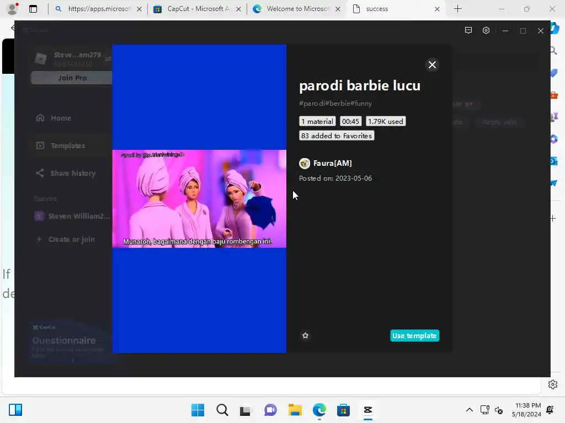
Task: Open the Edge profile icon
Action: [x=12, y=9]
